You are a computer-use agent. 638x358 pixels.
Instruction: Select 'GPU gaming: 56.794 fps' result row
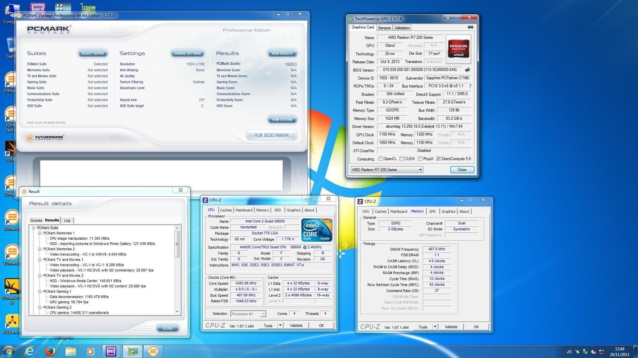[x=69, y=302]
